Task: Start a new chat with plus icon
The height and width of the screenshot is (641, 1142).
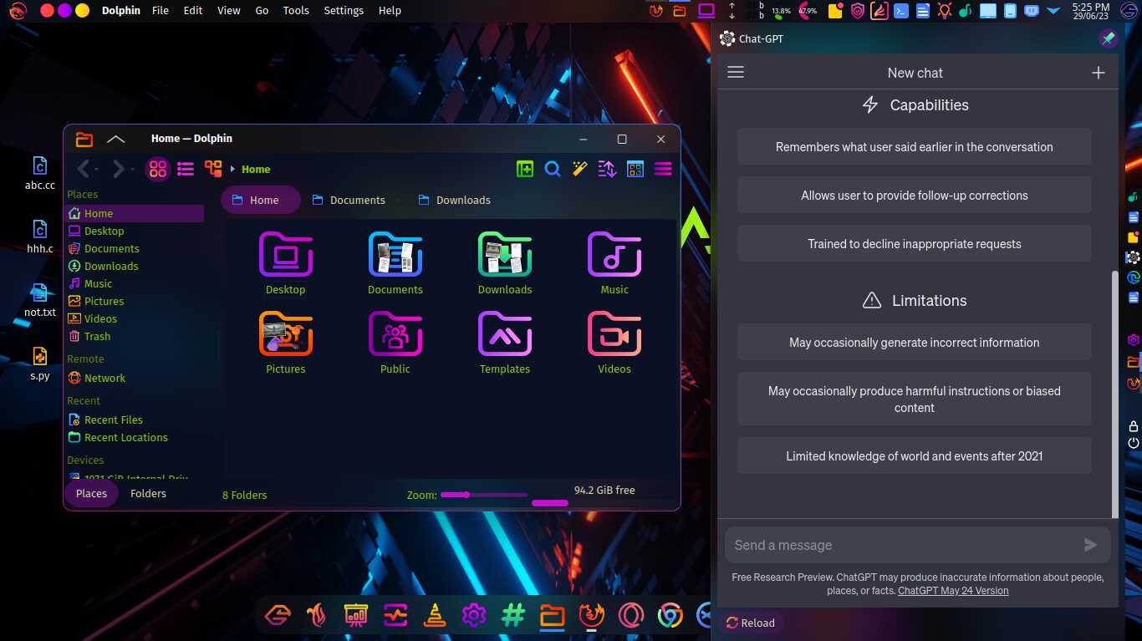Action: click(1099, 73)
